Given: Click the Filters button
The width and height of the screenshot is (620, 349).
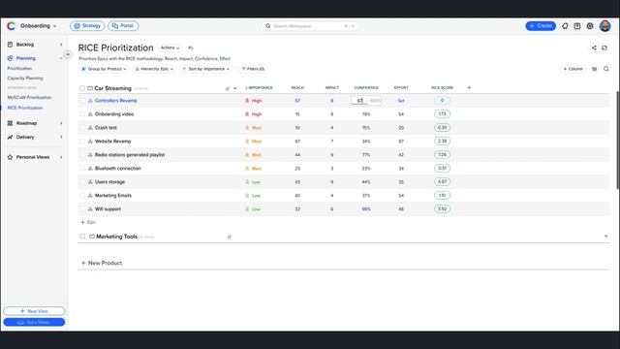Looking at the screenshot, I should 254,69.
